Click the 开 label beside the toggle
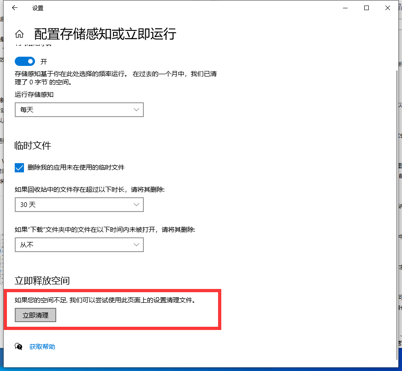402x371 pixels. coord(44,62)
